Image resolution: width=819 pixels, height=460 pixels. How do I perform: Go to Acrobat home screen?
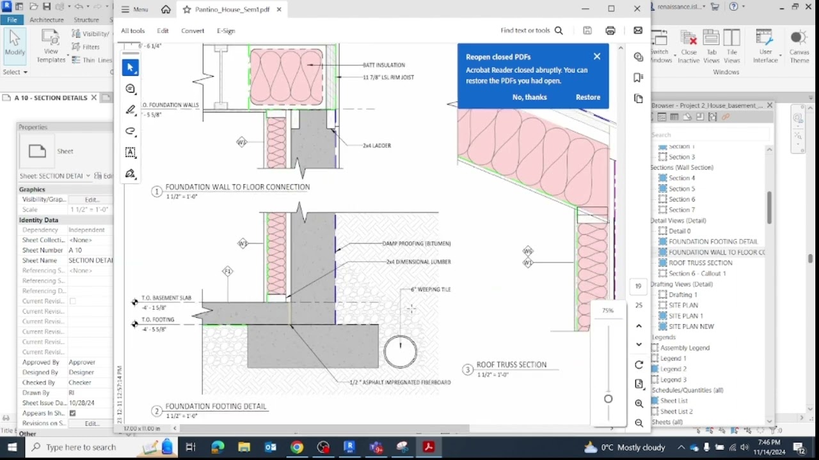tap(166, 10)
